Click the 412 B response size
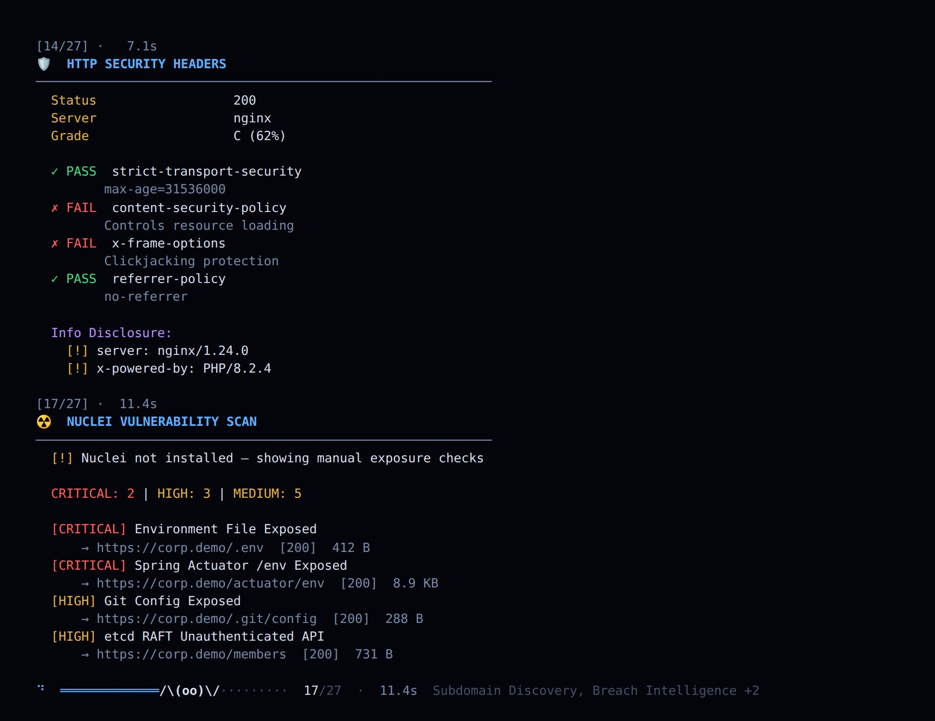This screenshot has width=935, height=721. pyautogui.click(x=351, y=547)
